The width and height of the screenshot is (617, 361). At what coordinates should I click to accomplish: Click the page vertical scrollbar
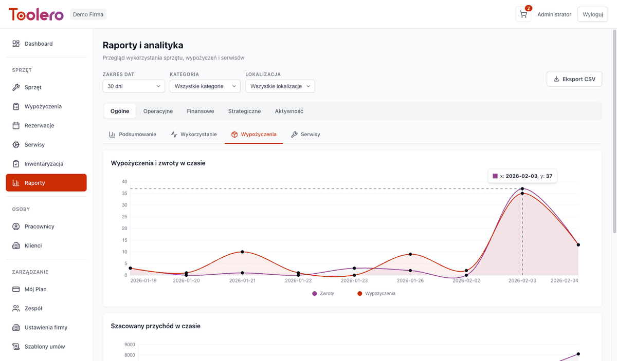coord(613,128)
